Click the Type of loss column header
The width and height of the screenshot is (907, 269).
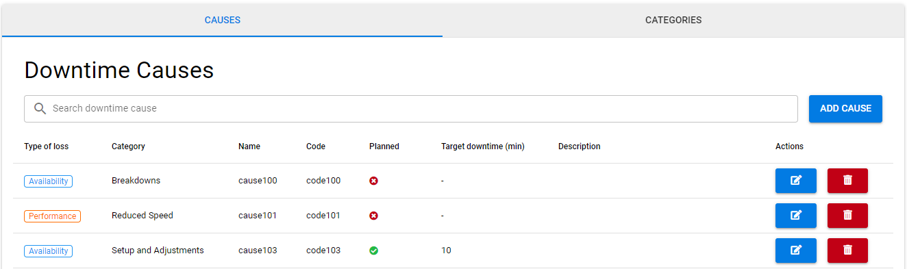pos(47,146)
